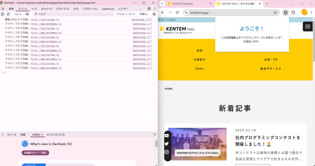
Task: Switch to the 要素 tab in DevTools
Action: (11, 9)
